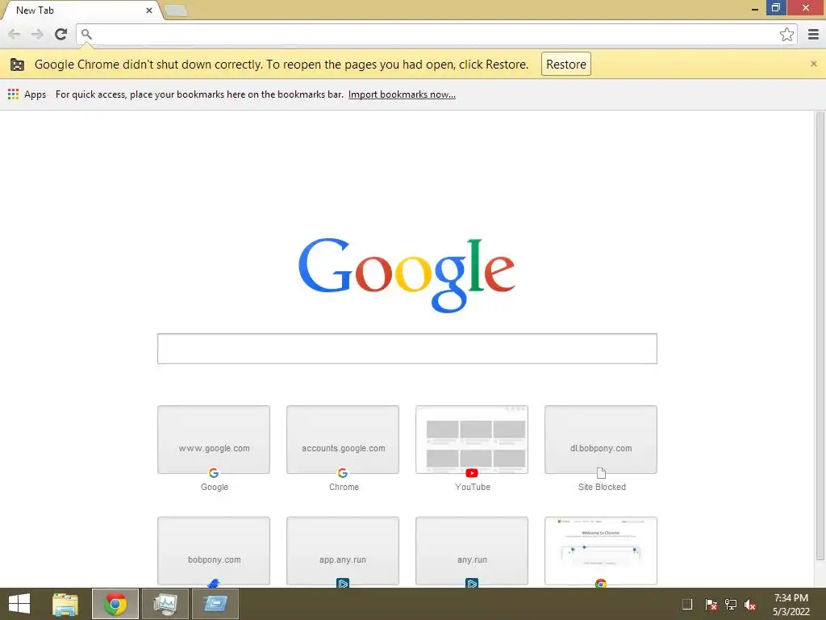Click the "Site Blocked" tile label
The image size is (826, 620).
click(602, 487)
